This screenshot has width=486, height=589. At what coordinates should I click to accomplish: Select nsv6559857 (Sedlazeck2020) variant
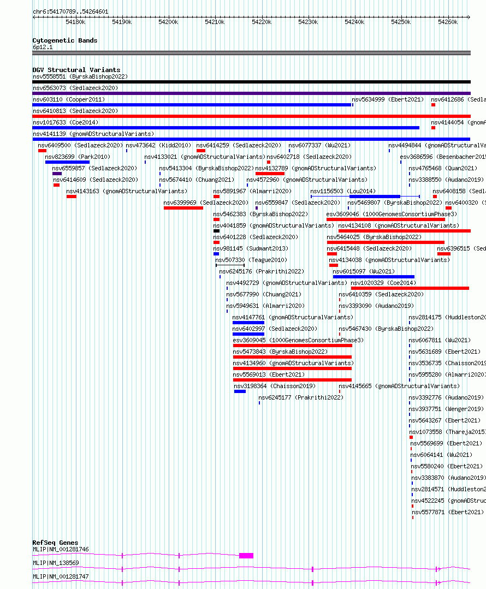(94, 168)
